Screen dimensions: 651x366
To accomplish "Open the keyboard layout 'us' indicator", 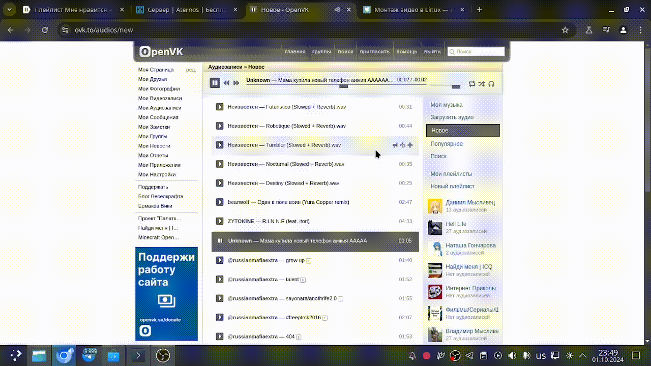I will pyautogui.click(x=541, y=356).
